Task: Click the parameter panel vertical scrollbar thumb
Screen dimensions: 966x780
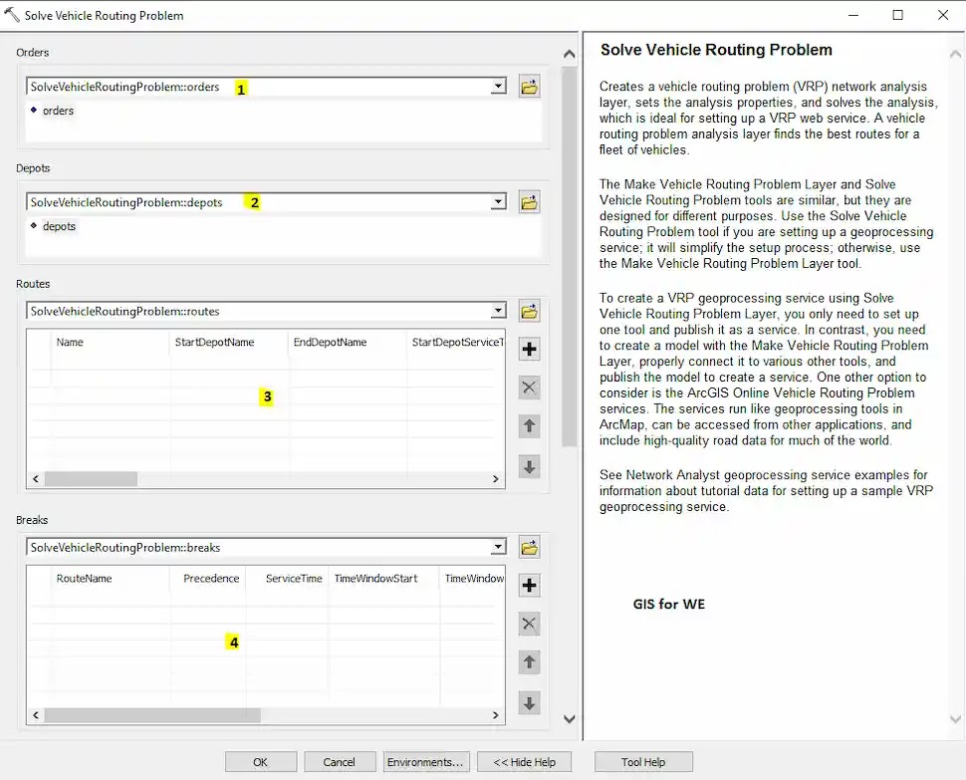Action: 570,256
